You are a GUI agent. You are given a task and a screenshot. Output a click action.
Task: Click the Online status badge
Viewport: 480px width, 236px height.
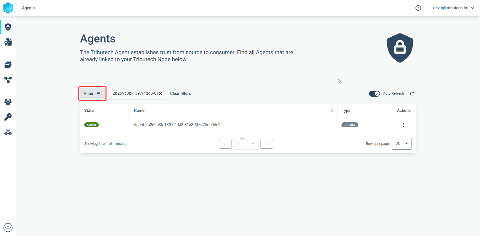click(91, 125)
